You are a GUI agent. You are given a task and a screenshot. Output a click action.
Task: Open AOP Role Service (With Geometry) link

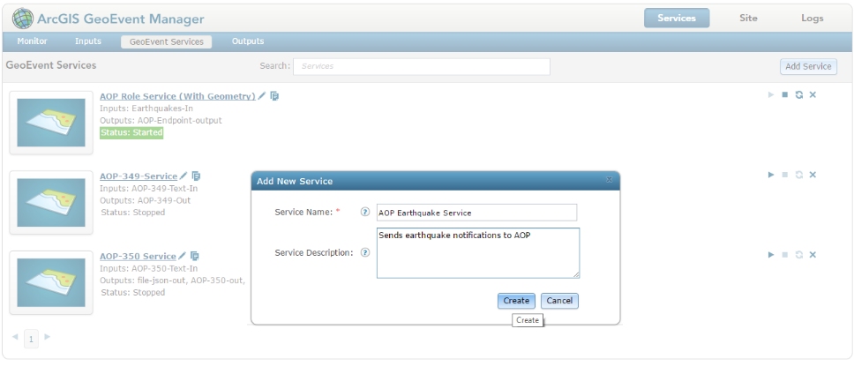click(x=177, y=96)
